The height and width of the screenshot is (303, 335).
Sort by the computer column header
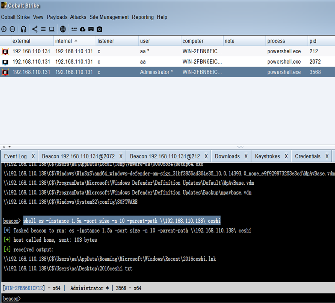(202, 41)
